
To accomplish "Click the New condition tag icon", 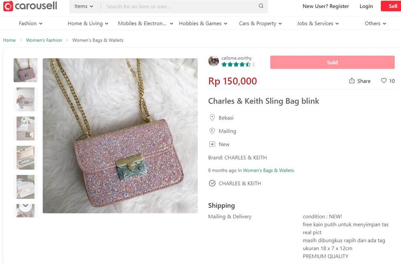I will (212, 144).
